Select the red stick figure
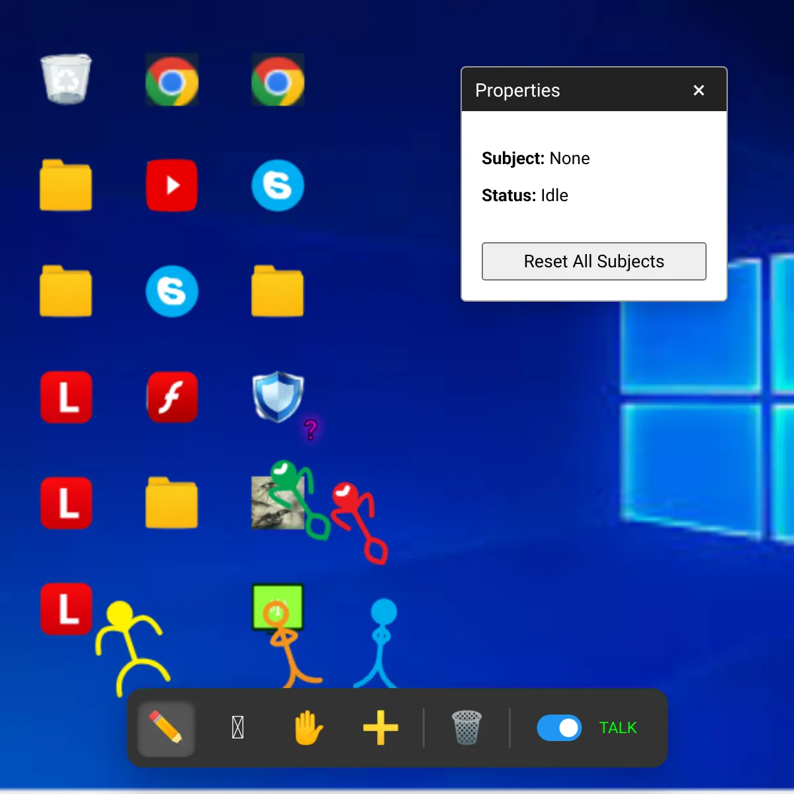The height and width of the screenshot is (794, 794). [359, 523]
